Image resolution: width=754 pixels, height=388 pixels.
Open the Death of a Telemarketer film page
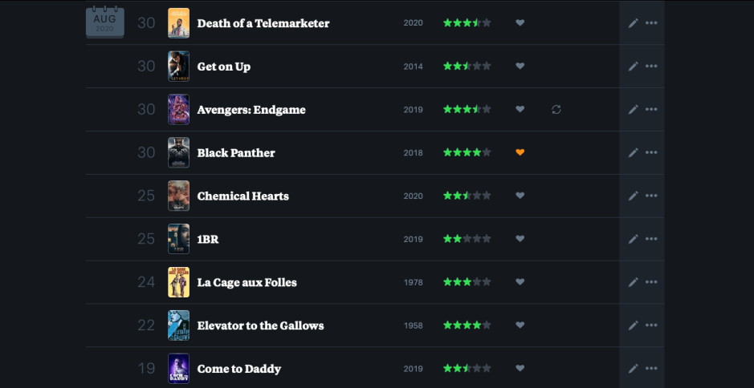pos(263,23)
